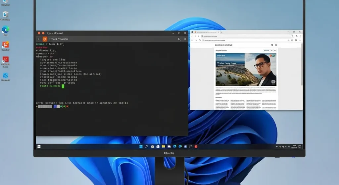Open the orange app shortcut on the desktop

tap(5, 46)
